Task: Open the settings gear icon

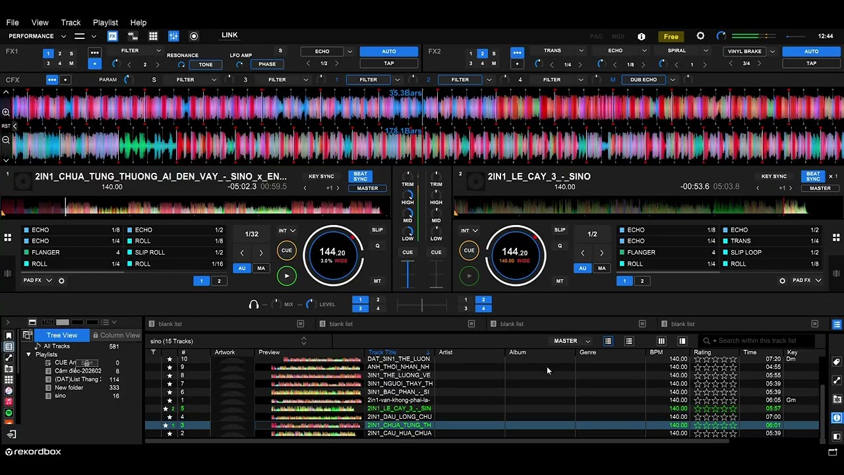Action: coord(700,36)
